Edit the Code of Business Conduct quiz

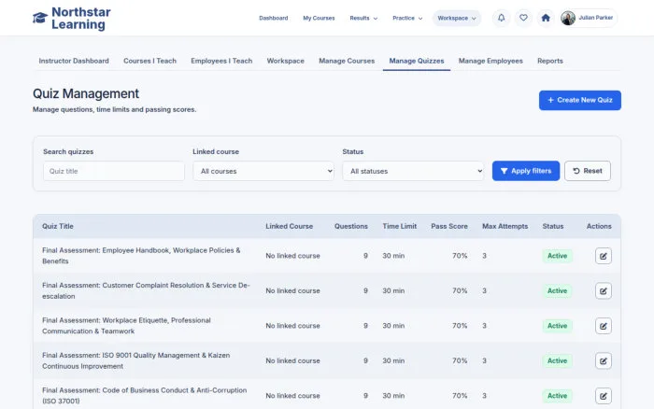coord(604,396)
